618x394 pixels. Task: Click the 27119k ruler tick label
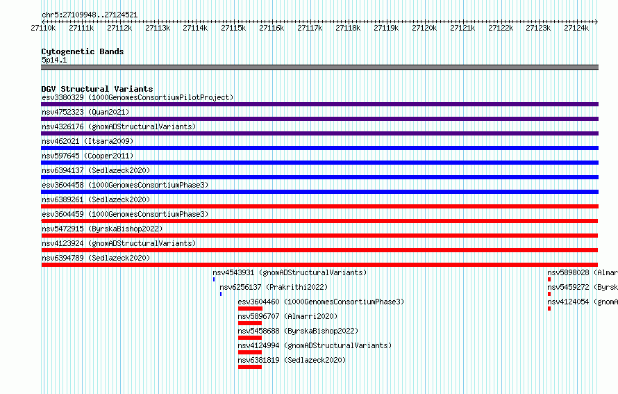pos(386,28)
